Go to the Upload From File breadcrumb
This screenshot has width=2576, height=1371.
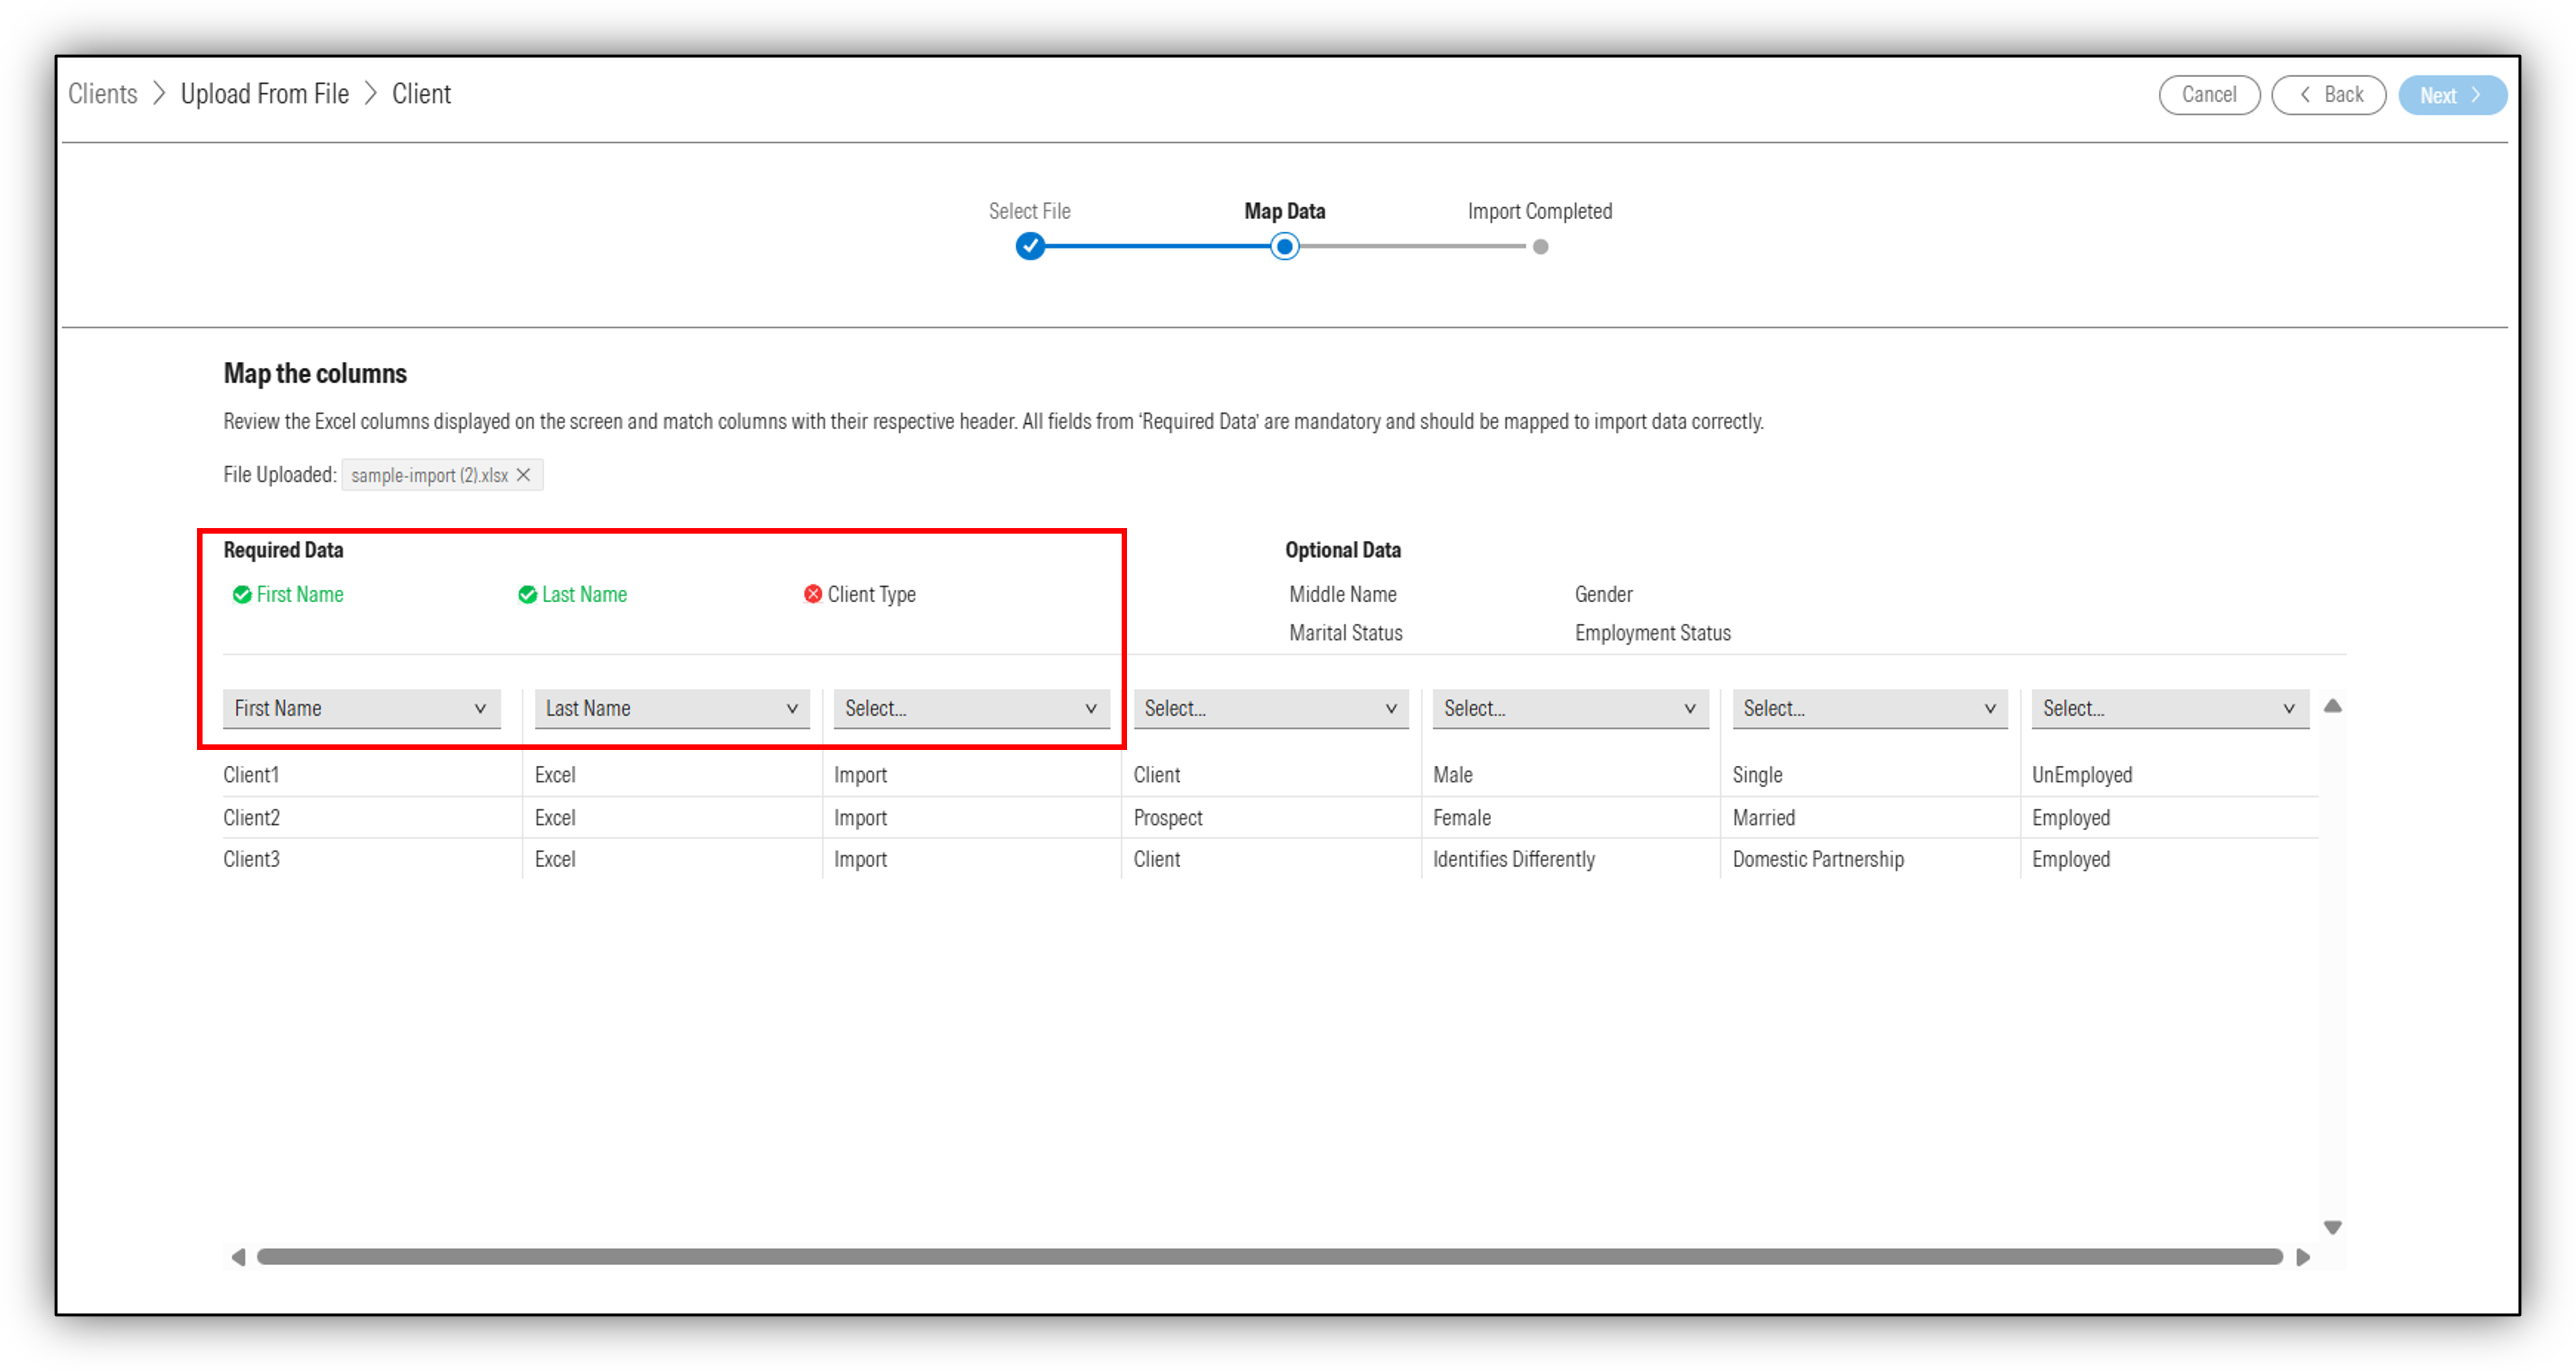tap(265, 94)
